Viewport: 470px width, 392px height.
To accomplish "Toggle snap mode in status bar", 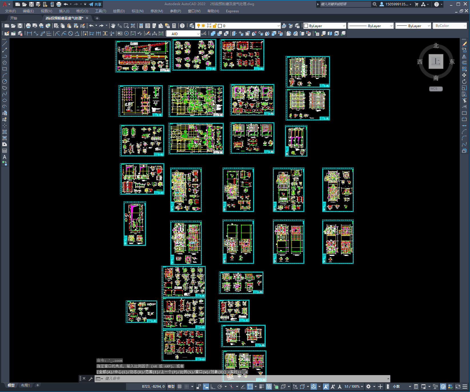I will (x=186, y=387).
